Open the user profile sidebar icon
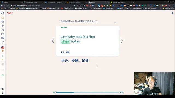 point(3,30)
